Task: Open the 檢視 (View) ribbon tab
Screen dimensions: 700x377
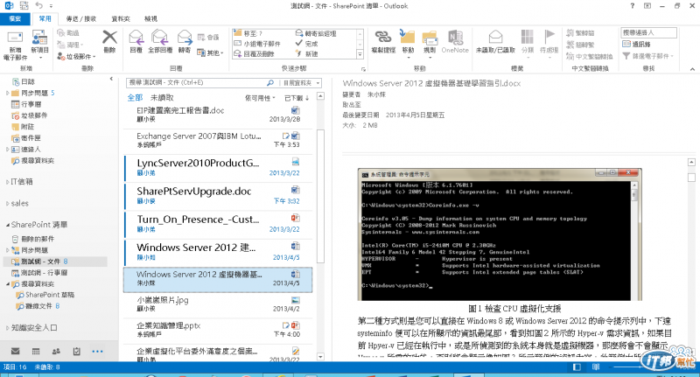Action: tap(150, 18)
